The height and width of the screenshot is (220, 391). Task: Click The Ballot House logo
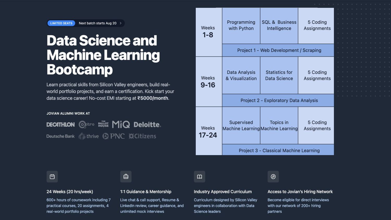(x=103, y=124)
